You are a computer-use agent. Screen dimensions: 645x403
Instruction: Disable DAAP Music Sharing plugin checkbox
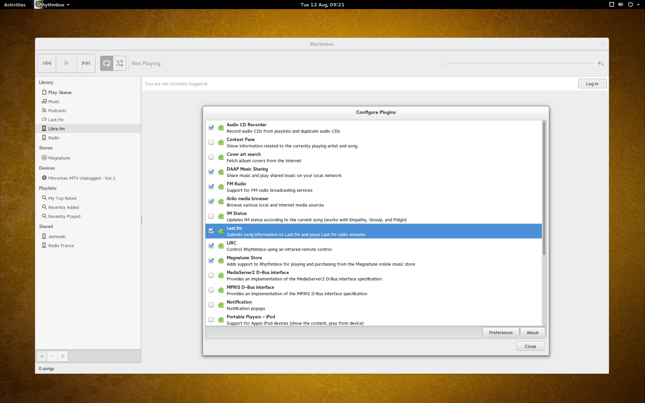[211, 172]
